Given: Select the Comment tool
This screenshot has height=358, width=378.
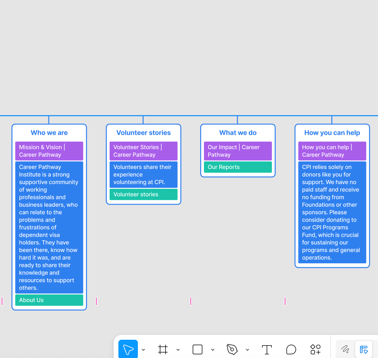Looking at the screenshot, I should tap(291, 349).
